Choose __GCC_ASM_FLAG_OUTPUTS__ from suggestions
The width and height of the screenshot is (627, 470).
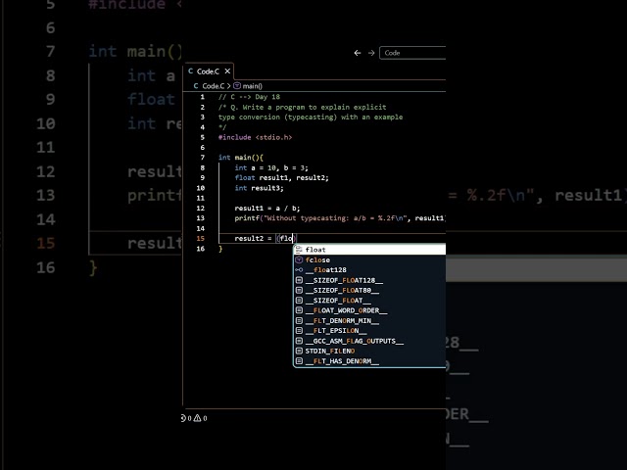coord(370,341)
